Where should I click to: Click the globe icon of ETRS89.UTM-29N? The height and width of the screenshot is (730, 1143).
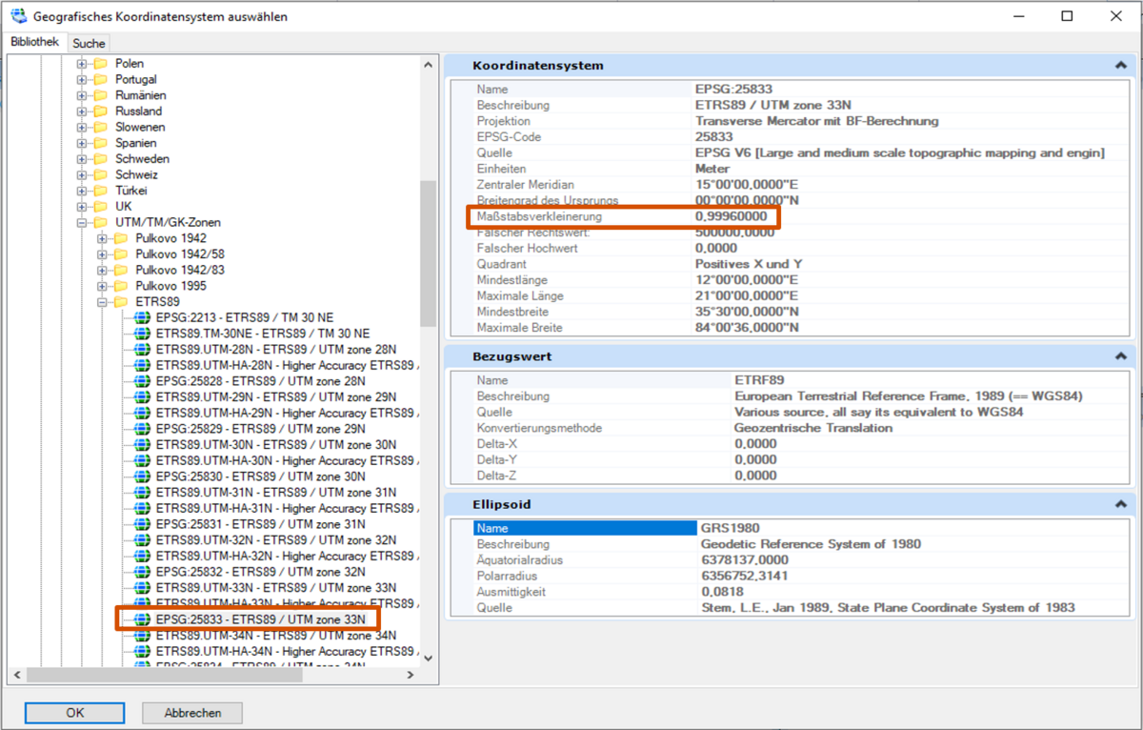(142, 396)
